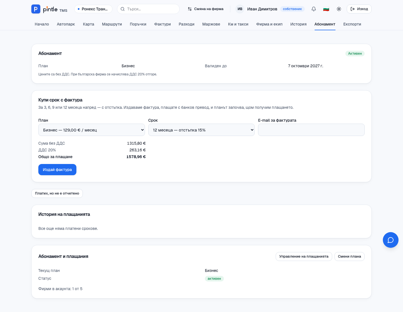Screen dimensions: 403x312
Task: Click the amount 1315,80 €
Action: click(136, 143)
